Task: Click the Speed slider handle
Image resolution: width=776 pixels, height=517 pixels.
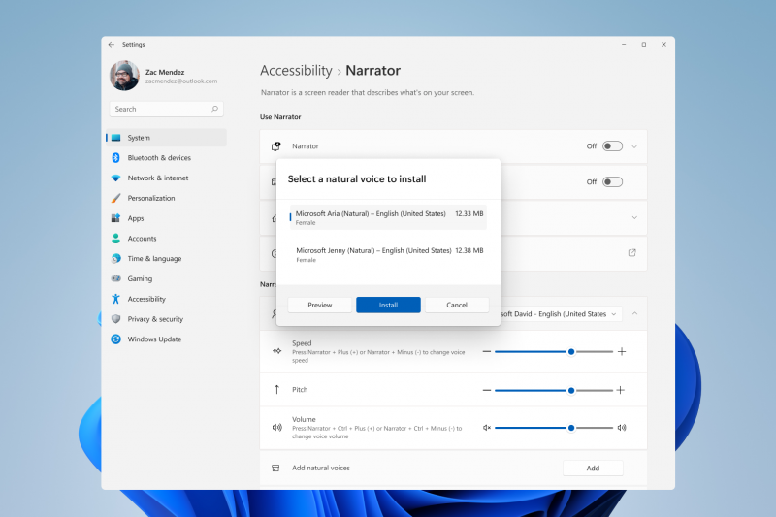Action: [571, 352]
